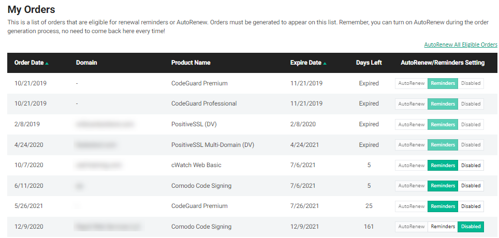
Task: Click AutoRenew on 12/9/2021 Comodo order
Action: coord(411,227)
